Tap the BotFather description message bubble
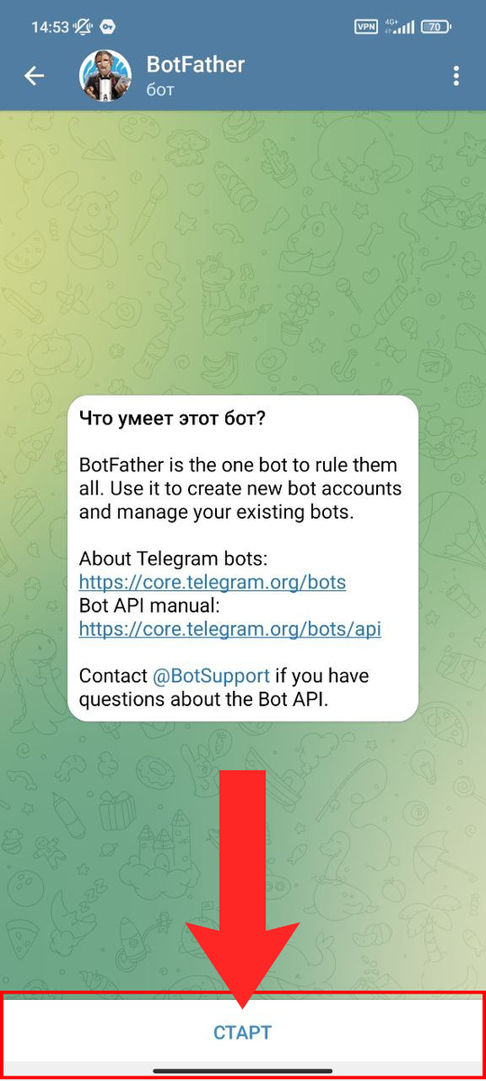The width and height of the screenshot is (486, 1081). click(243, 558)
